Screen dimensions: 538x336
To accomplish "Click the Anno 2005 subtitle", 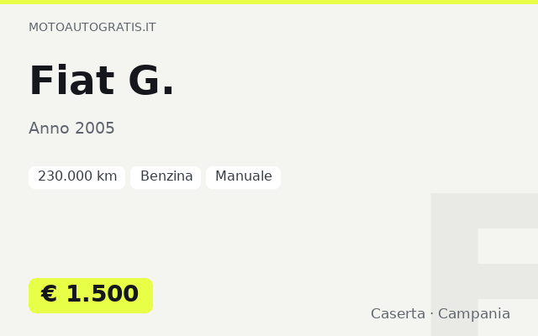I will point(71,129).
